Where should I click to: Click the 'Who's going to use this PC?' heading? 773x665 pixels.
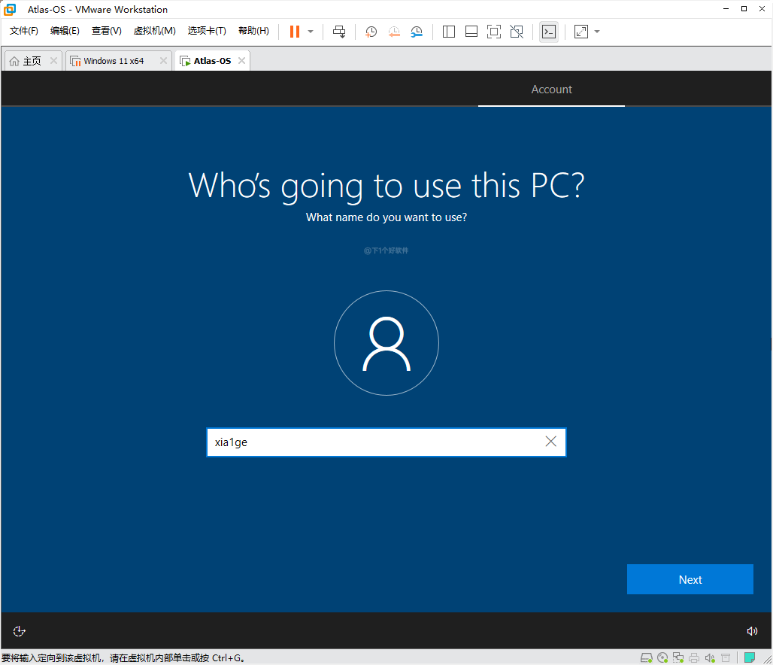click(386, 186)
